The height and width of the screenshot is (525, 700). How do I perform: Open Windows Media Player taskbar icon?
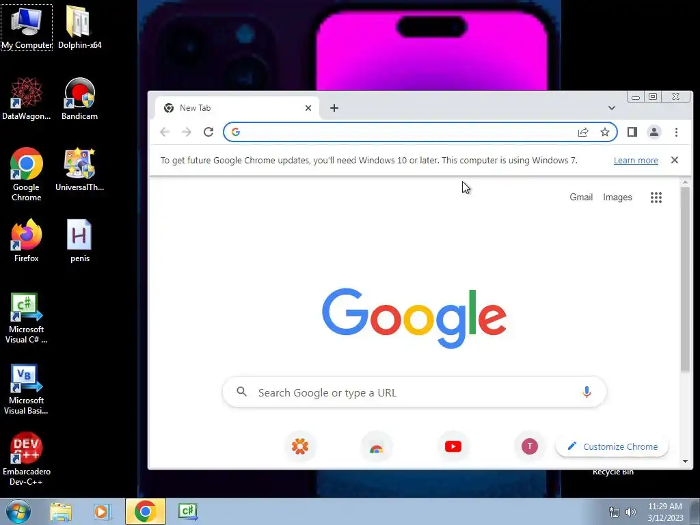(102, 512)
